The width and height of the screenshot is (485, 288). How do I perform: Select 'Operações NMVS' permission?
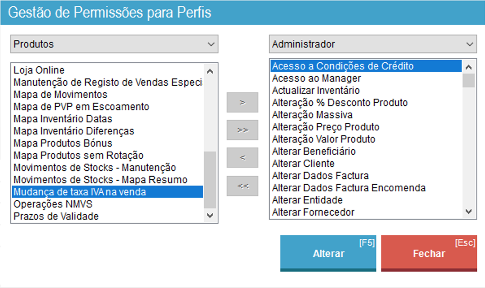pos(53,204)
